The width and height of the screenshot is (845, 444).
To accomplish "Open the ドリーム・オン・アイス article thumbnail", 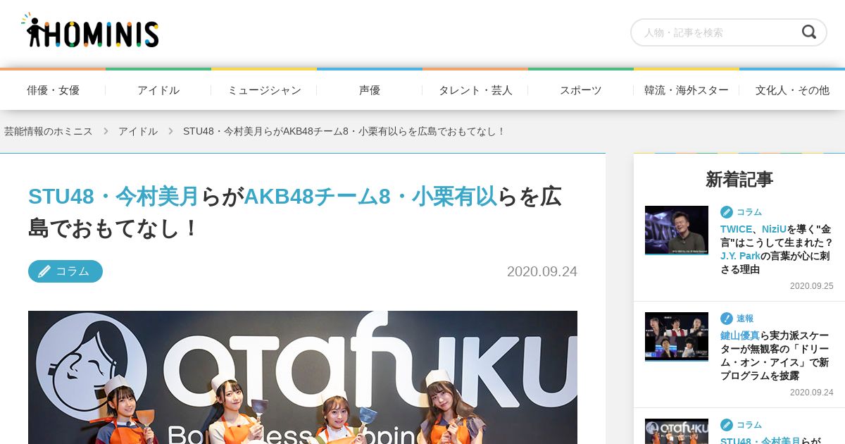I will [677, 337].
